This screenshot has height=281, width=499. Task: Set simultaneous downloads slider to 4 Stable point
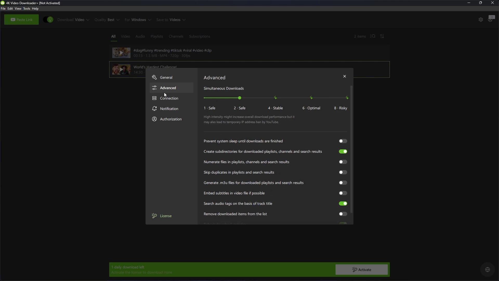(x=275, y=98)
